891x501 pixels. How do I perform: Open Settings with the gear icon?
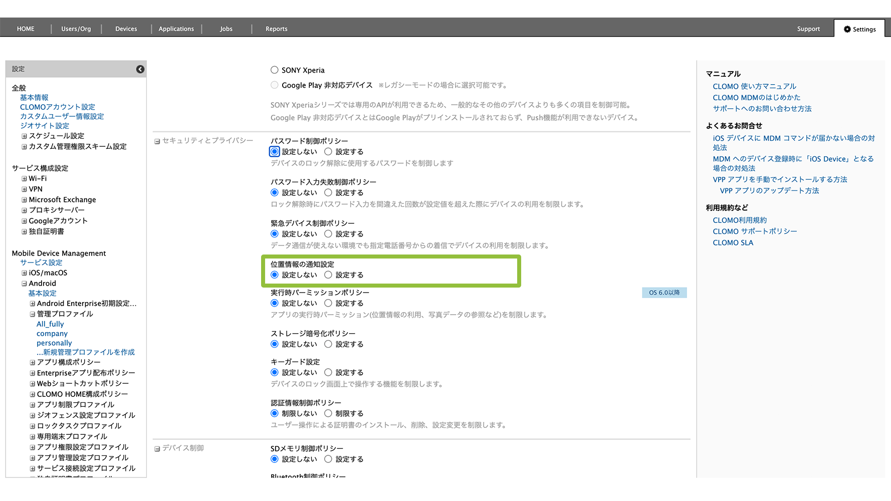[859, 29]
